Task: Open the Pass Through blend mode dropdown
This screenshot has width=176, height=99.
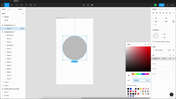Action: coord(159,50)
